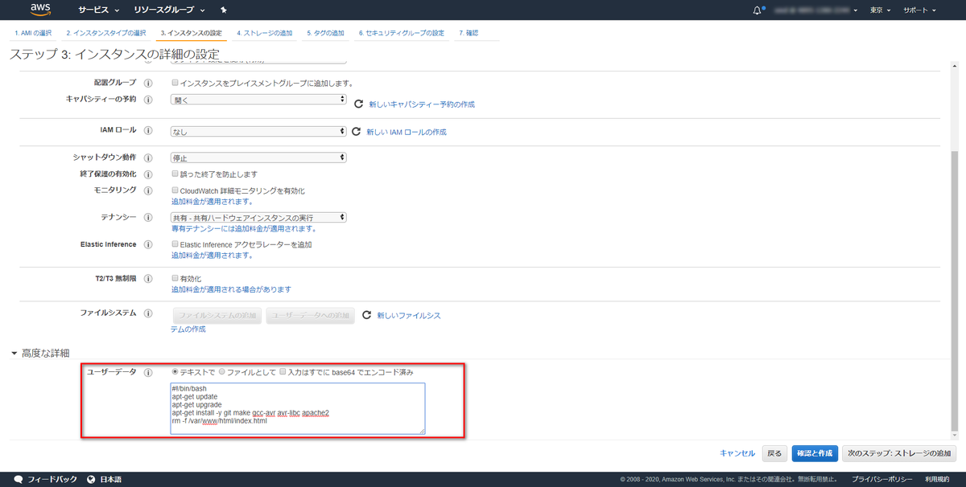Enable termination protection checkbox
The height and width of the screenshot is (487, 966).
coord(175,174)
